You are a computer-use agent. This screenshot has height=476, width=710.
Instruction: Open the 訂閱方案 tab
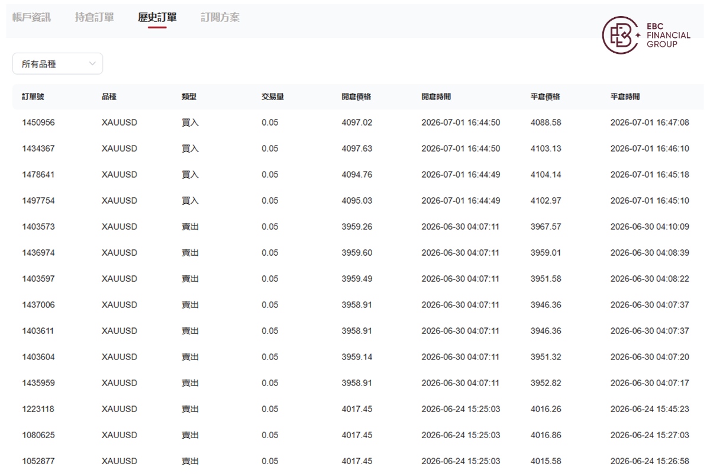[x=220, y=17]
